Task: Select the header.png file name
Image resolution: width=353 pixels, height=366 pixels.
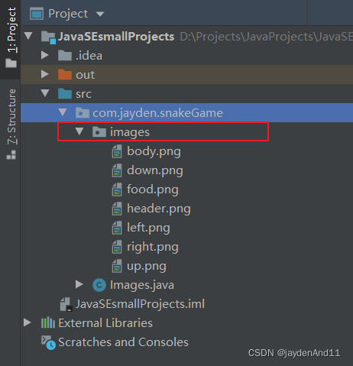Action: [159, 209]
